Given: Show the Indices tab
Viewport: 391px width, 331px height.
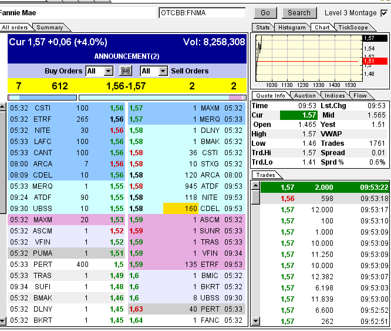Looking at the screenshot, I should 335,96.
